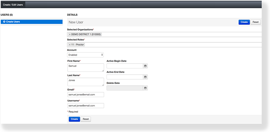Image resolution: width=270 pixels, height=132 pixels.
Task: Click the top Create button
Action: (x=244, y=22)
